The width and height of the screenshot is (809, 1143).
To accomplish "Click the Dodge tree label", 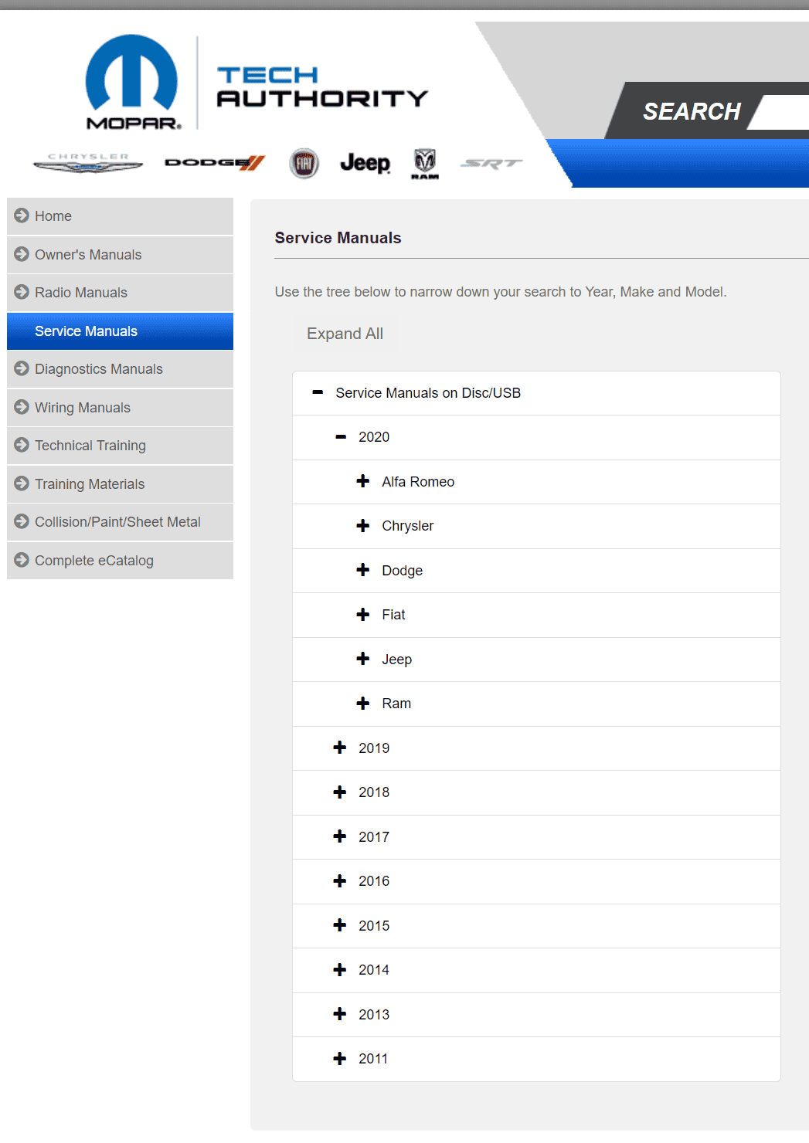I will (x=403, y=571).
